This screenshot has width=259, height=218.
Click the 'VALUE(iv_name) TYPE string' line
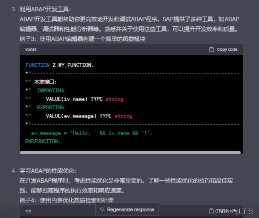(85, 99)
